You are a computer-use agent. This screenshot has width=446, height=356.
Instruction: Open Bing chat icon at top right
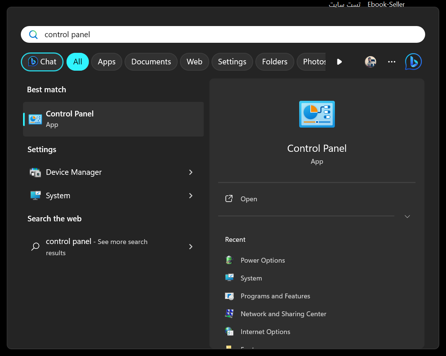click(x=413, y=62)
